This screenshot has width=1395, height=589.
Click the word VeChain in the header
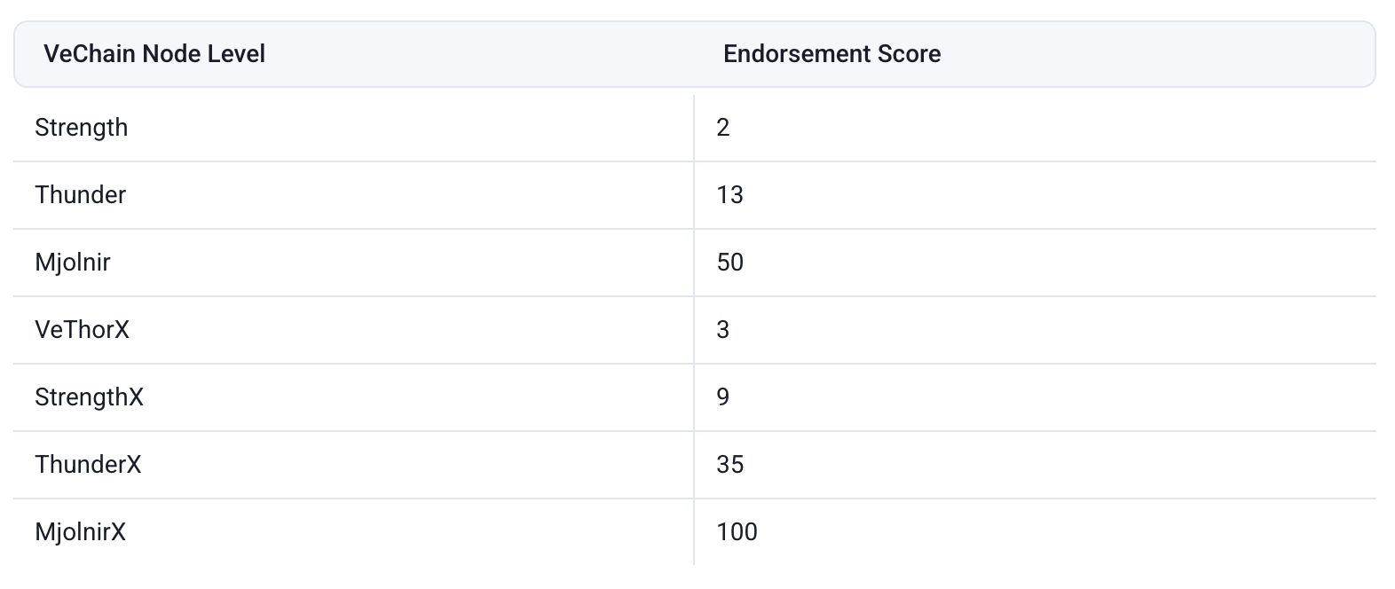(x=90, y=54)
